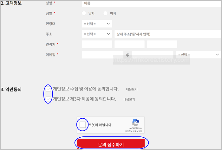Check 개인정보 수집 및 이용 동의 checkbox
Screen dimensions: 222x150
[x=48, y=89]
